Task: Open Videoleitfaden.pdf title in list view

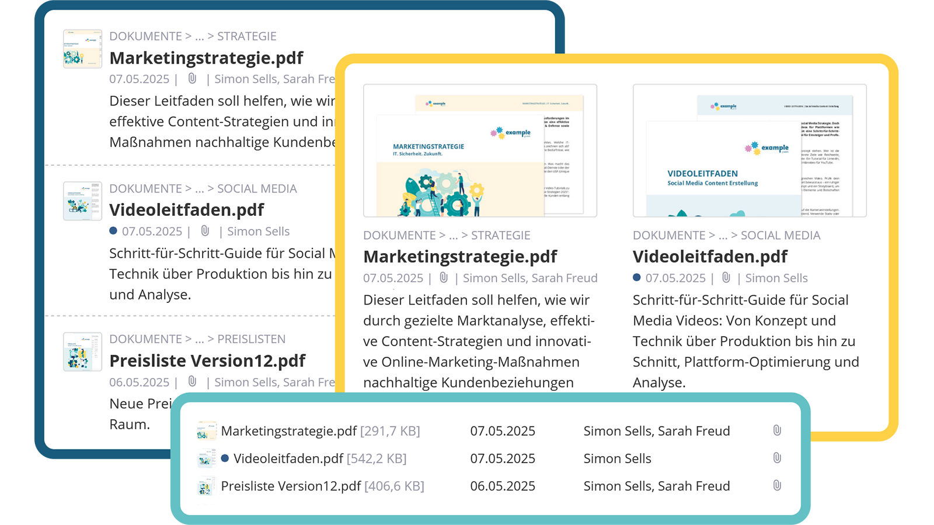Action: [x=186, y=209]
